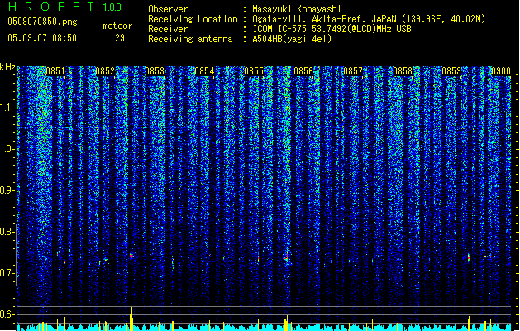520x331 pixels.
Task: Select the file name 0509070850.png
Action: [x=42, y=22]
